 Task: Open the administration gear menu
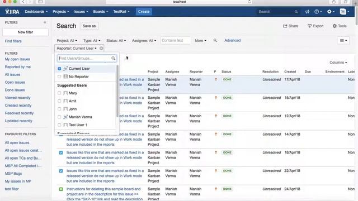[331, 12]
